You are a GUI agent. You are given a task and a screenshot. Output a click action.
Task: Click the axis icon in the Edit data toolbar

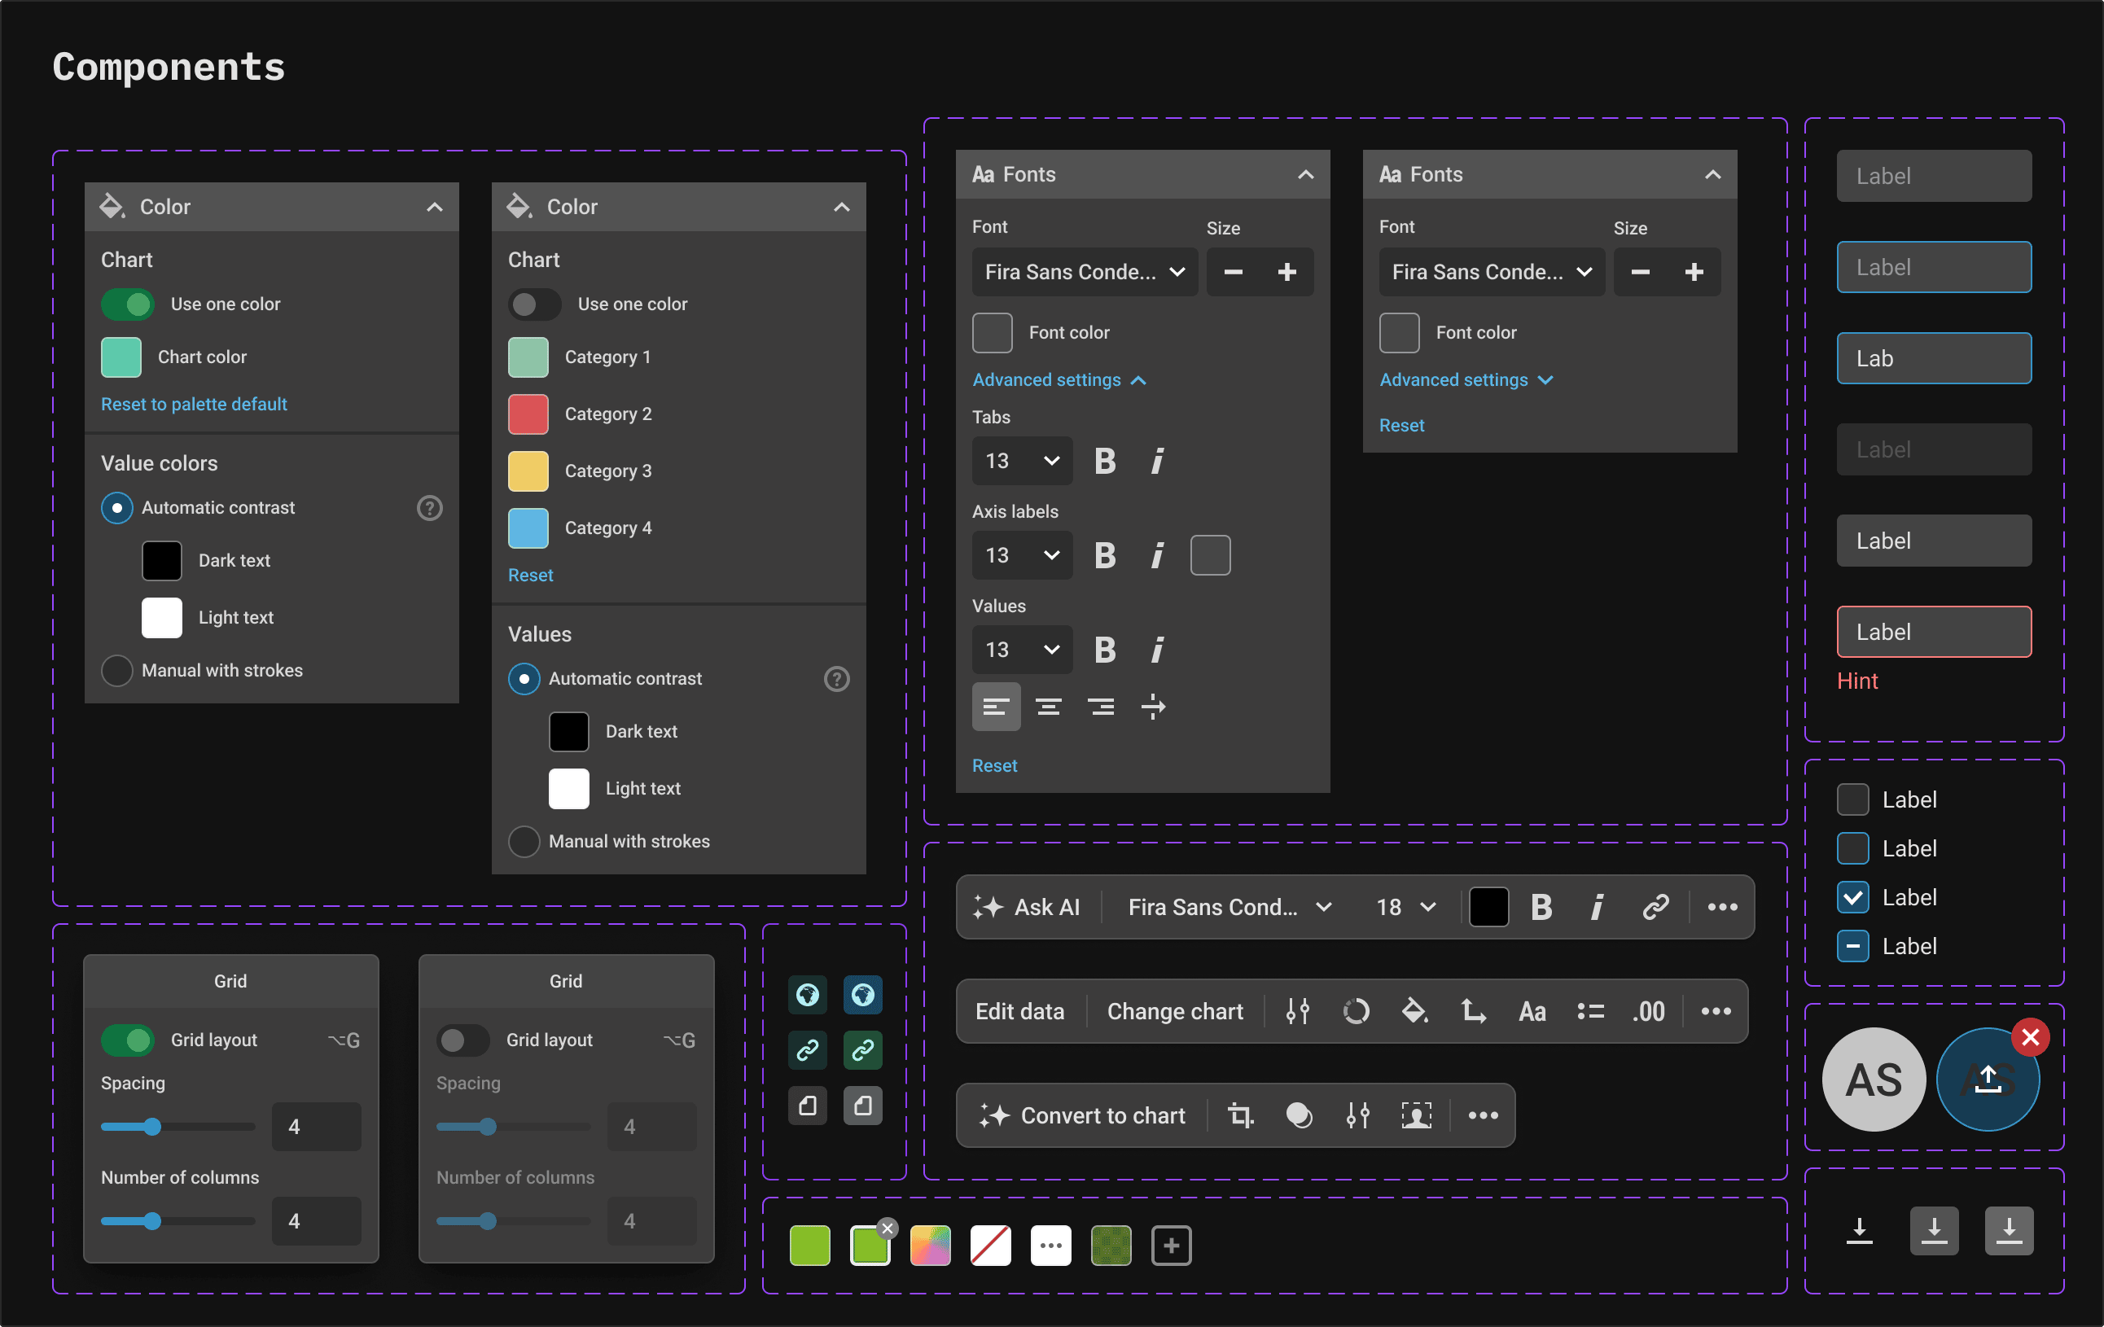point(1473,1012)
